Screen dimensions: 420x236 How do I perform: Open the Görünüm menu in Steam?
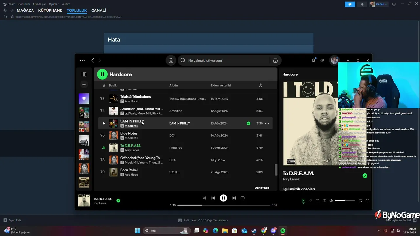pos(24,4)
